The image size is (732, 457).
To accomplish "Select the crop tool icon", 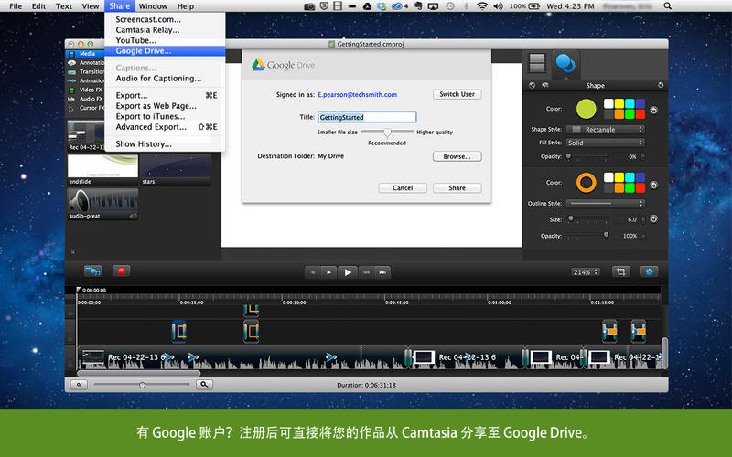I will point(621,271).
